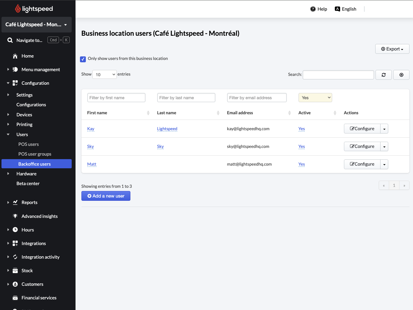Open the show entries count dropdown

click(x=105, y=74)
